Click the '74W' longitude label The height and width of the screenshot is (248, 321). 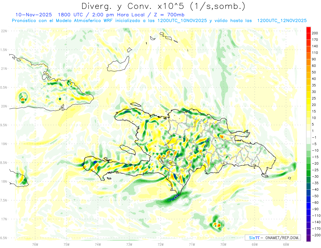click(x=98, y=244)
